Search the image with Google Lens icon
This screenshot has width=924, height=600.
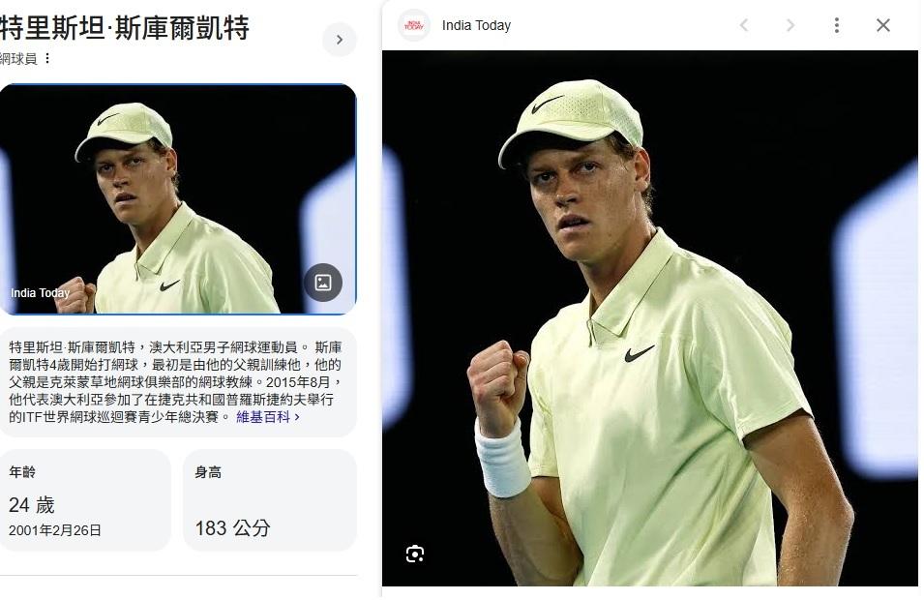pos(415,554)
